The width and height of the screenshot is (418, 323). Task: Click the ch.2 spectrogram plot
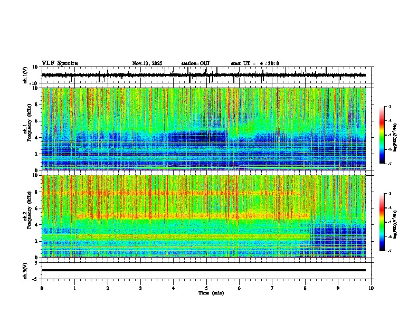pyautogui.click(x=204, y=216)
